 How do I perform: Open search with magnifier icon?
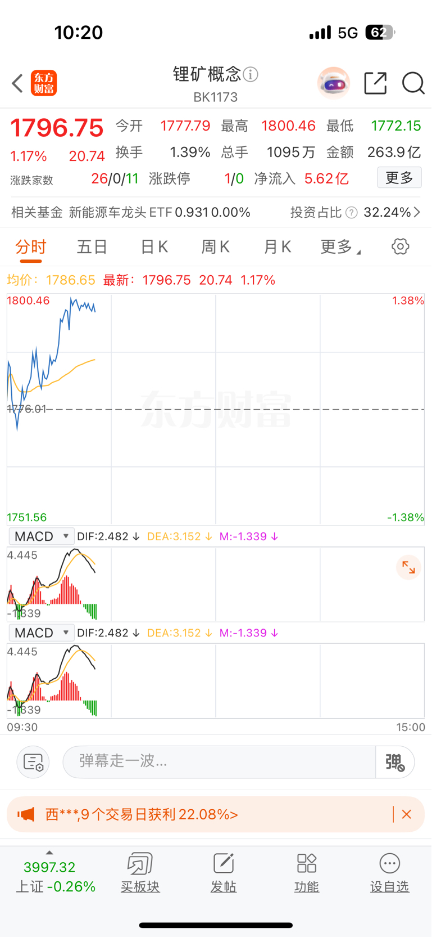click(413, 83)
